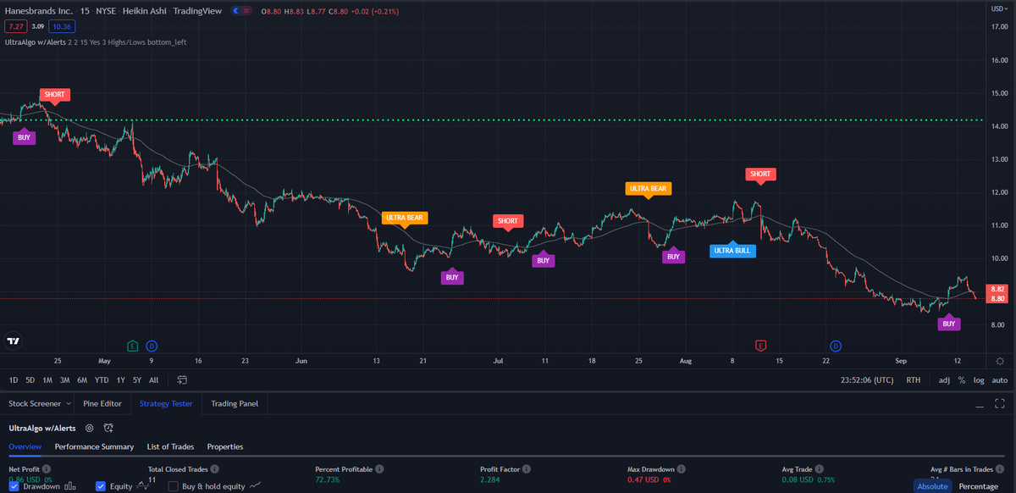Open the Trading Panel tab
This screenshot has height=493, width=1016.
[x=235, y=403]
